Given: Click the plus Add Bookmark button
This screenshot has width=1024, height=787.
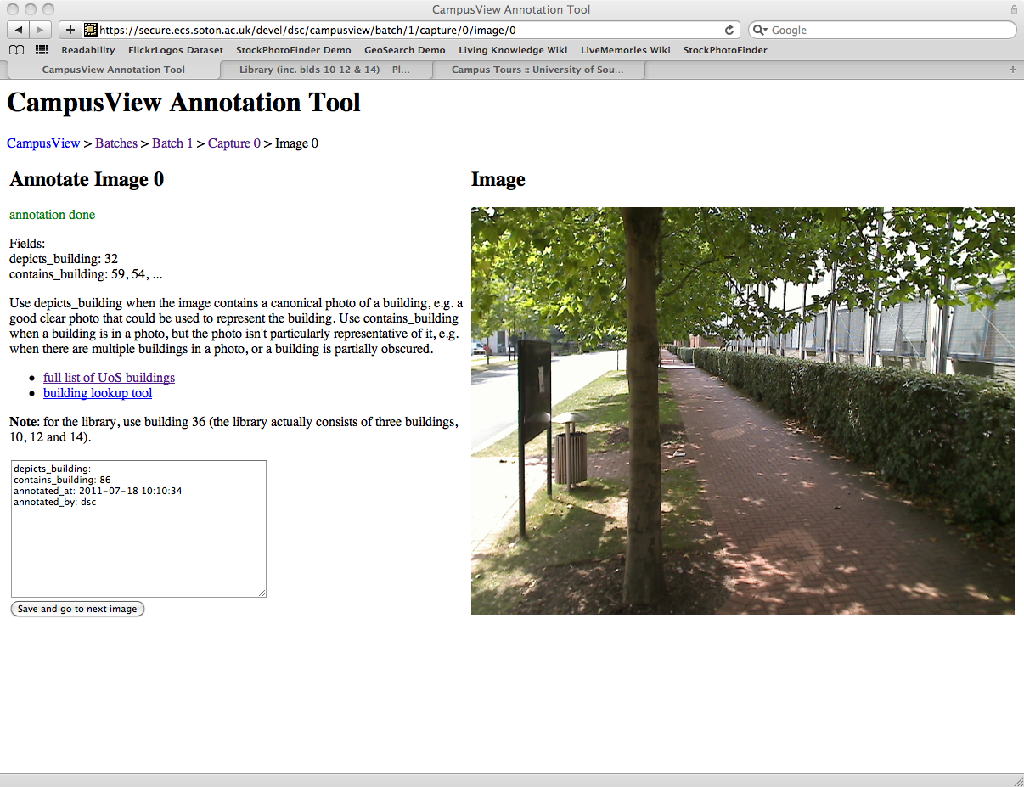Looking at the screenshot, I should [70, 30].
